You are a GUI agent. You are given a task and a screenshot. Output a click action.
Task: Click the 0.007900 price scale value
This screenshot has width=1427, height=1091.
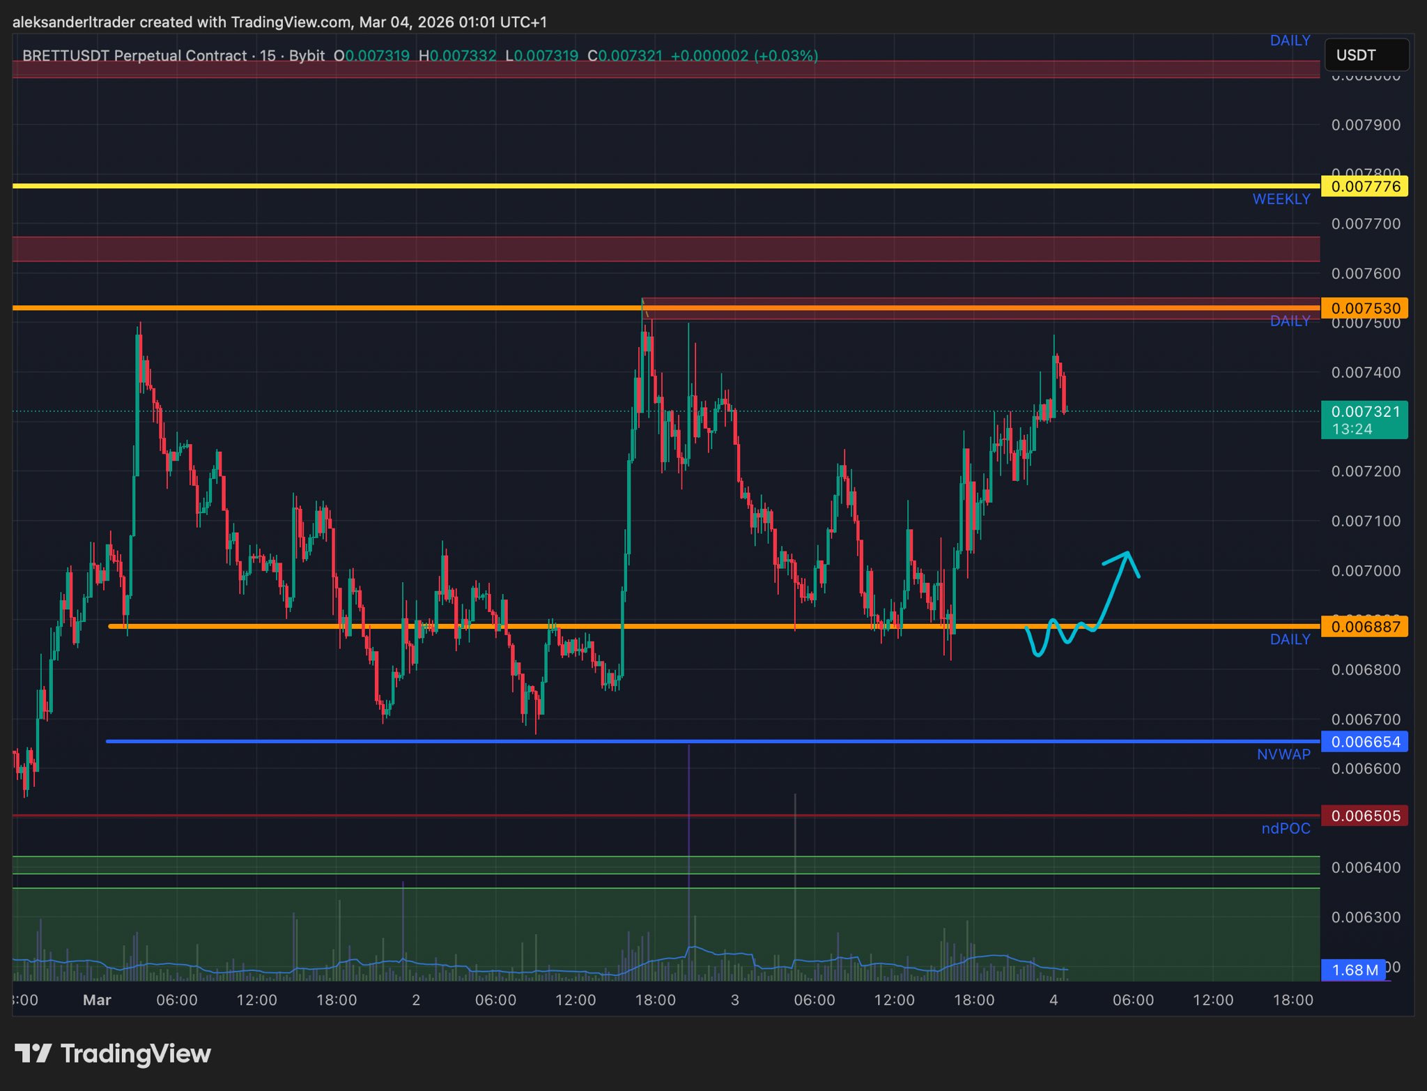[x=1365, y=125]
